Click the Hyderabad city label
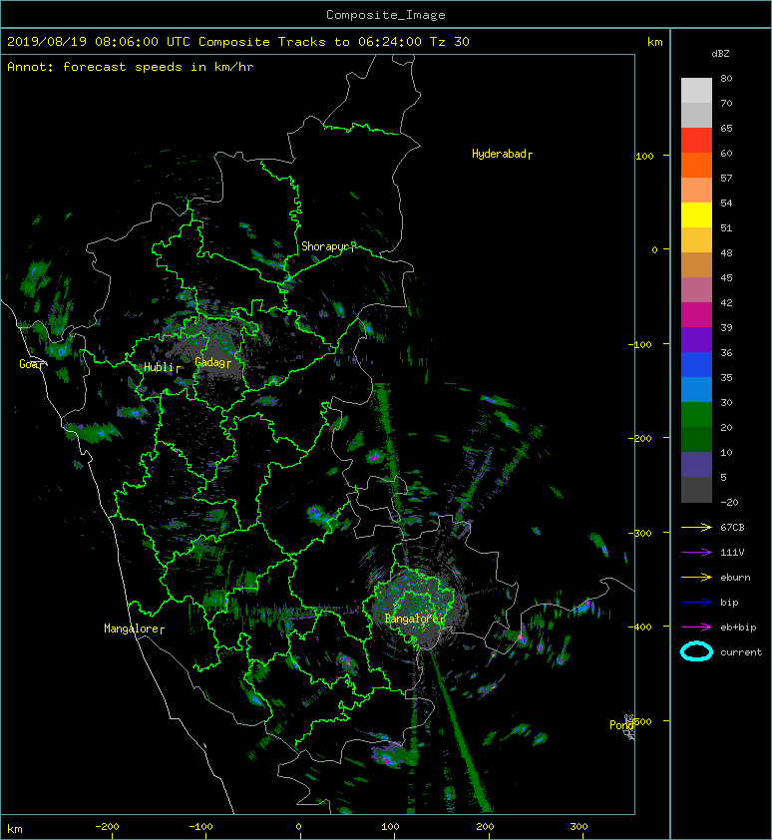772x840 pixels. pos(502,155)
